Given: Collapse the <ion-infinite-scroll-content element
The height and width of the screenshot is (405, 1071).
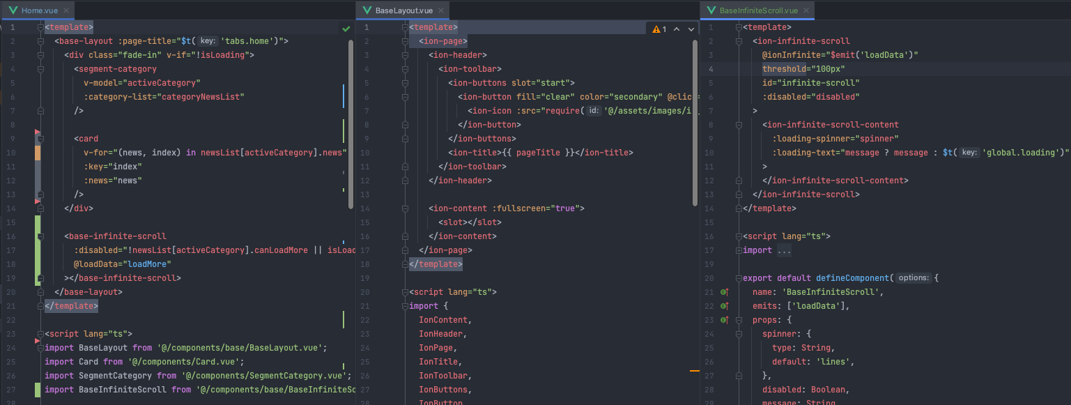Looking at the screenshot, I should [739, 125].
